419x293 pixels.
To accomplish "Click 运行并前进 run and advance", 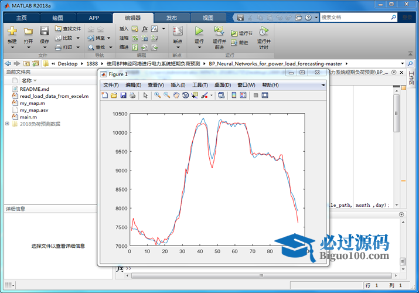I will [x=219, y=38].
